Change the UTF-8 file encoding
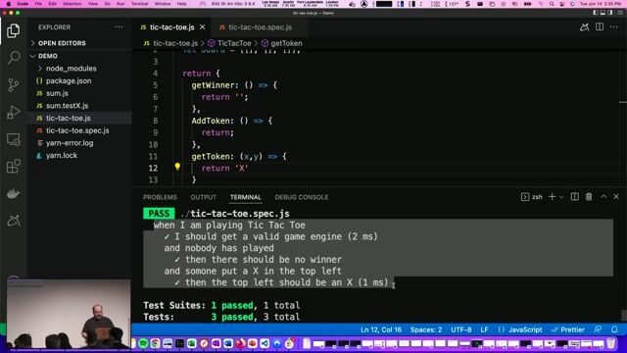Image resolution: width=627 pixels, height=353 pixels. [461, 329]
